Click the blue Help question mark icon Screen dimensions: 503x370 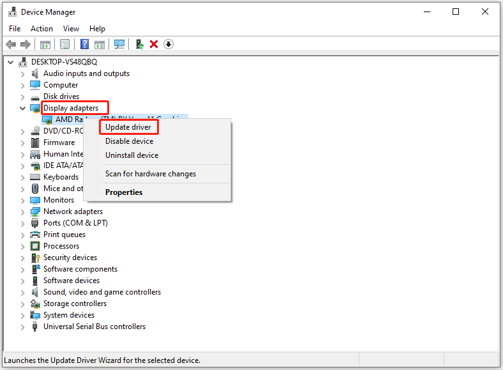point(84,44)
